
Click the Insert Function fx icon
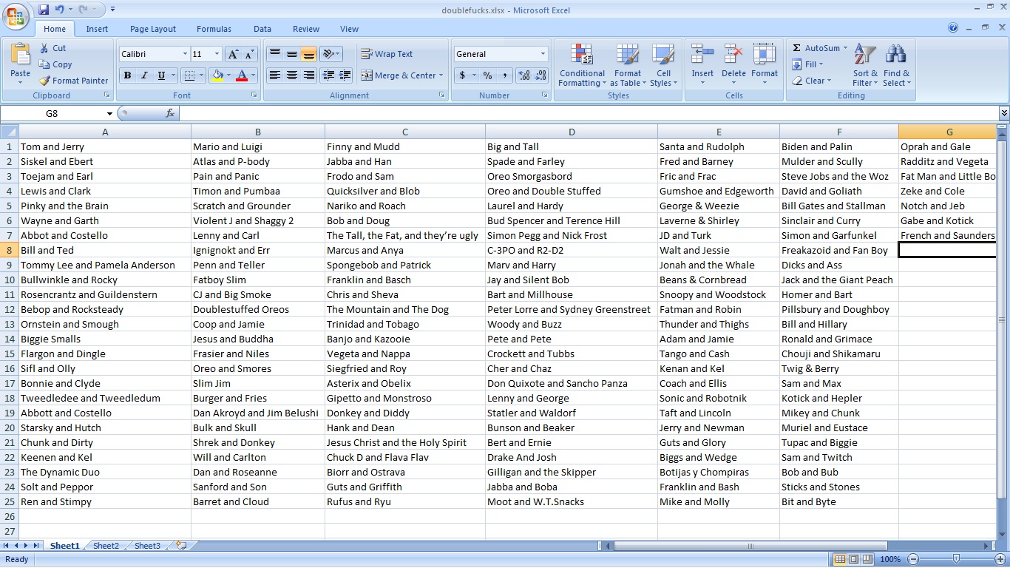coord(170,113)
